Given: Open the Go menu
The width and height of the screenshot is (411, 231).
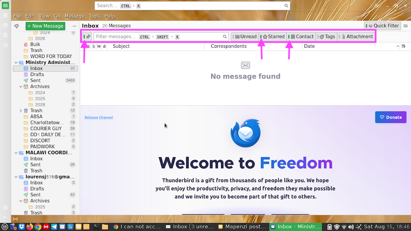Looking at the screenshot, I should 57,16.
